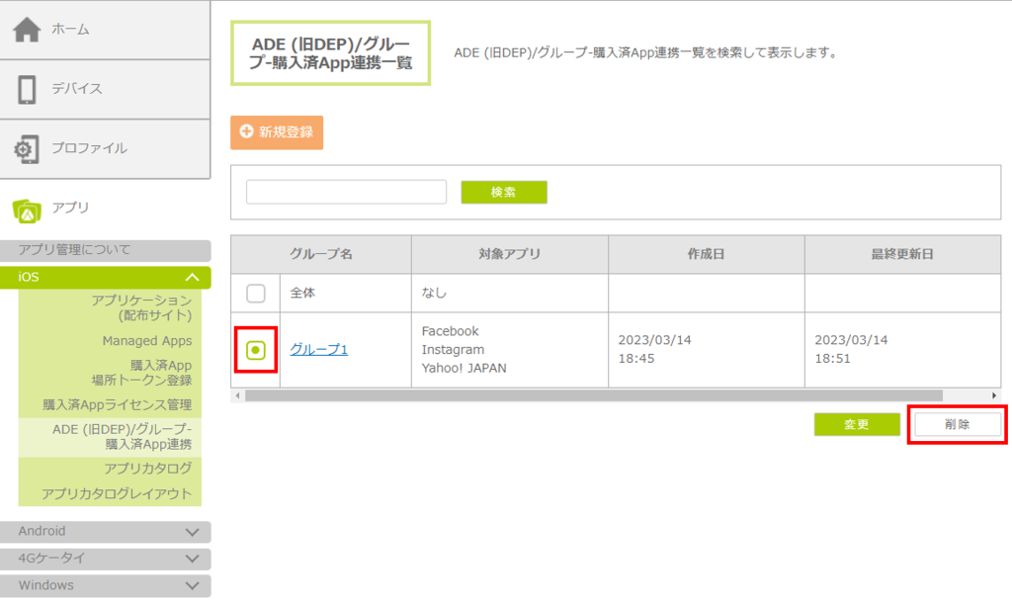Expand the 4Gケータイ section
1012x608 pixels.
pyautogui.click(x=192, y=559)
